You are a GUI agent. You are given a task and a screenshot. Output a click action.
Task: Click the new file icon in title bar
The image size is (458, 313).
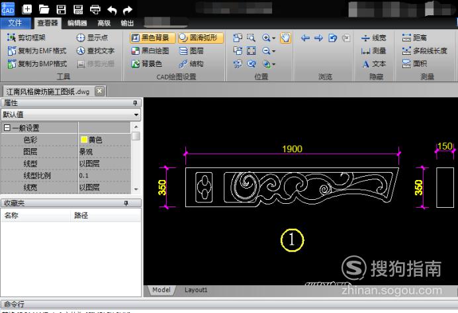tap(27, 9)
